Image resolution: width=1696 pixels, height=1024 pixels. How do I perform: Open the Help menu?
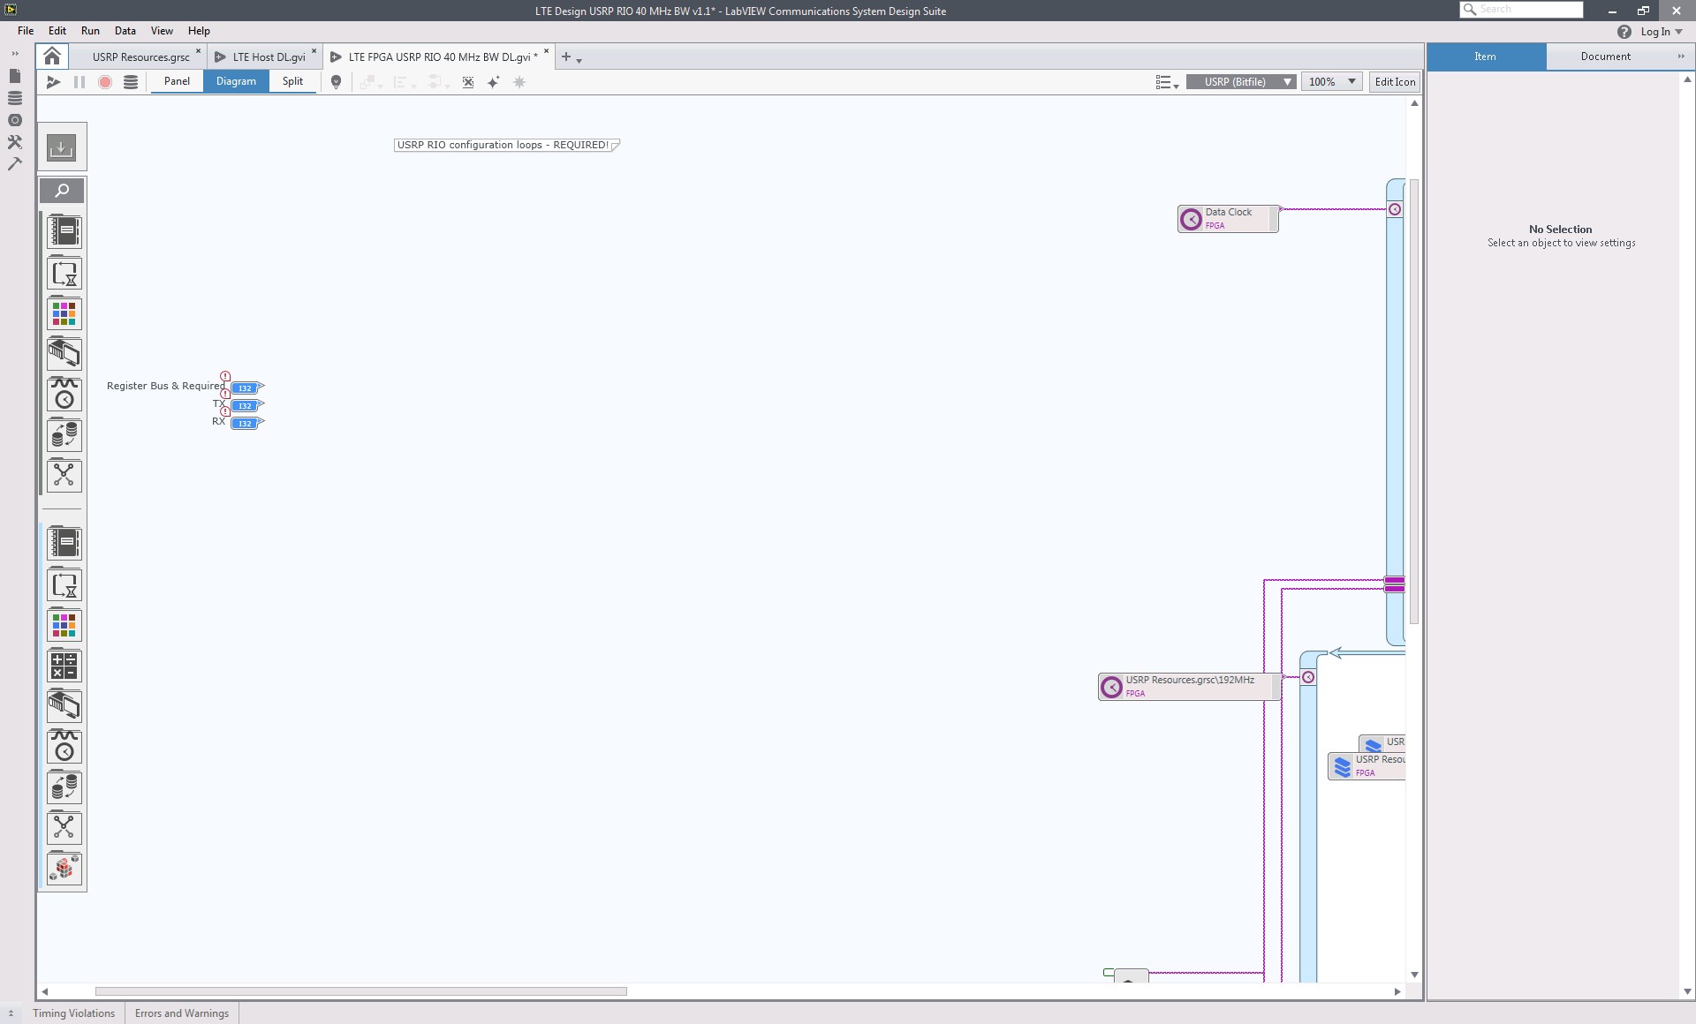(199, 31)
